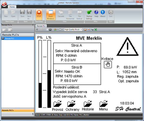Close the Remote PLC document pane
The height and width of the screenshot is (121, 144).
point(141,26)
